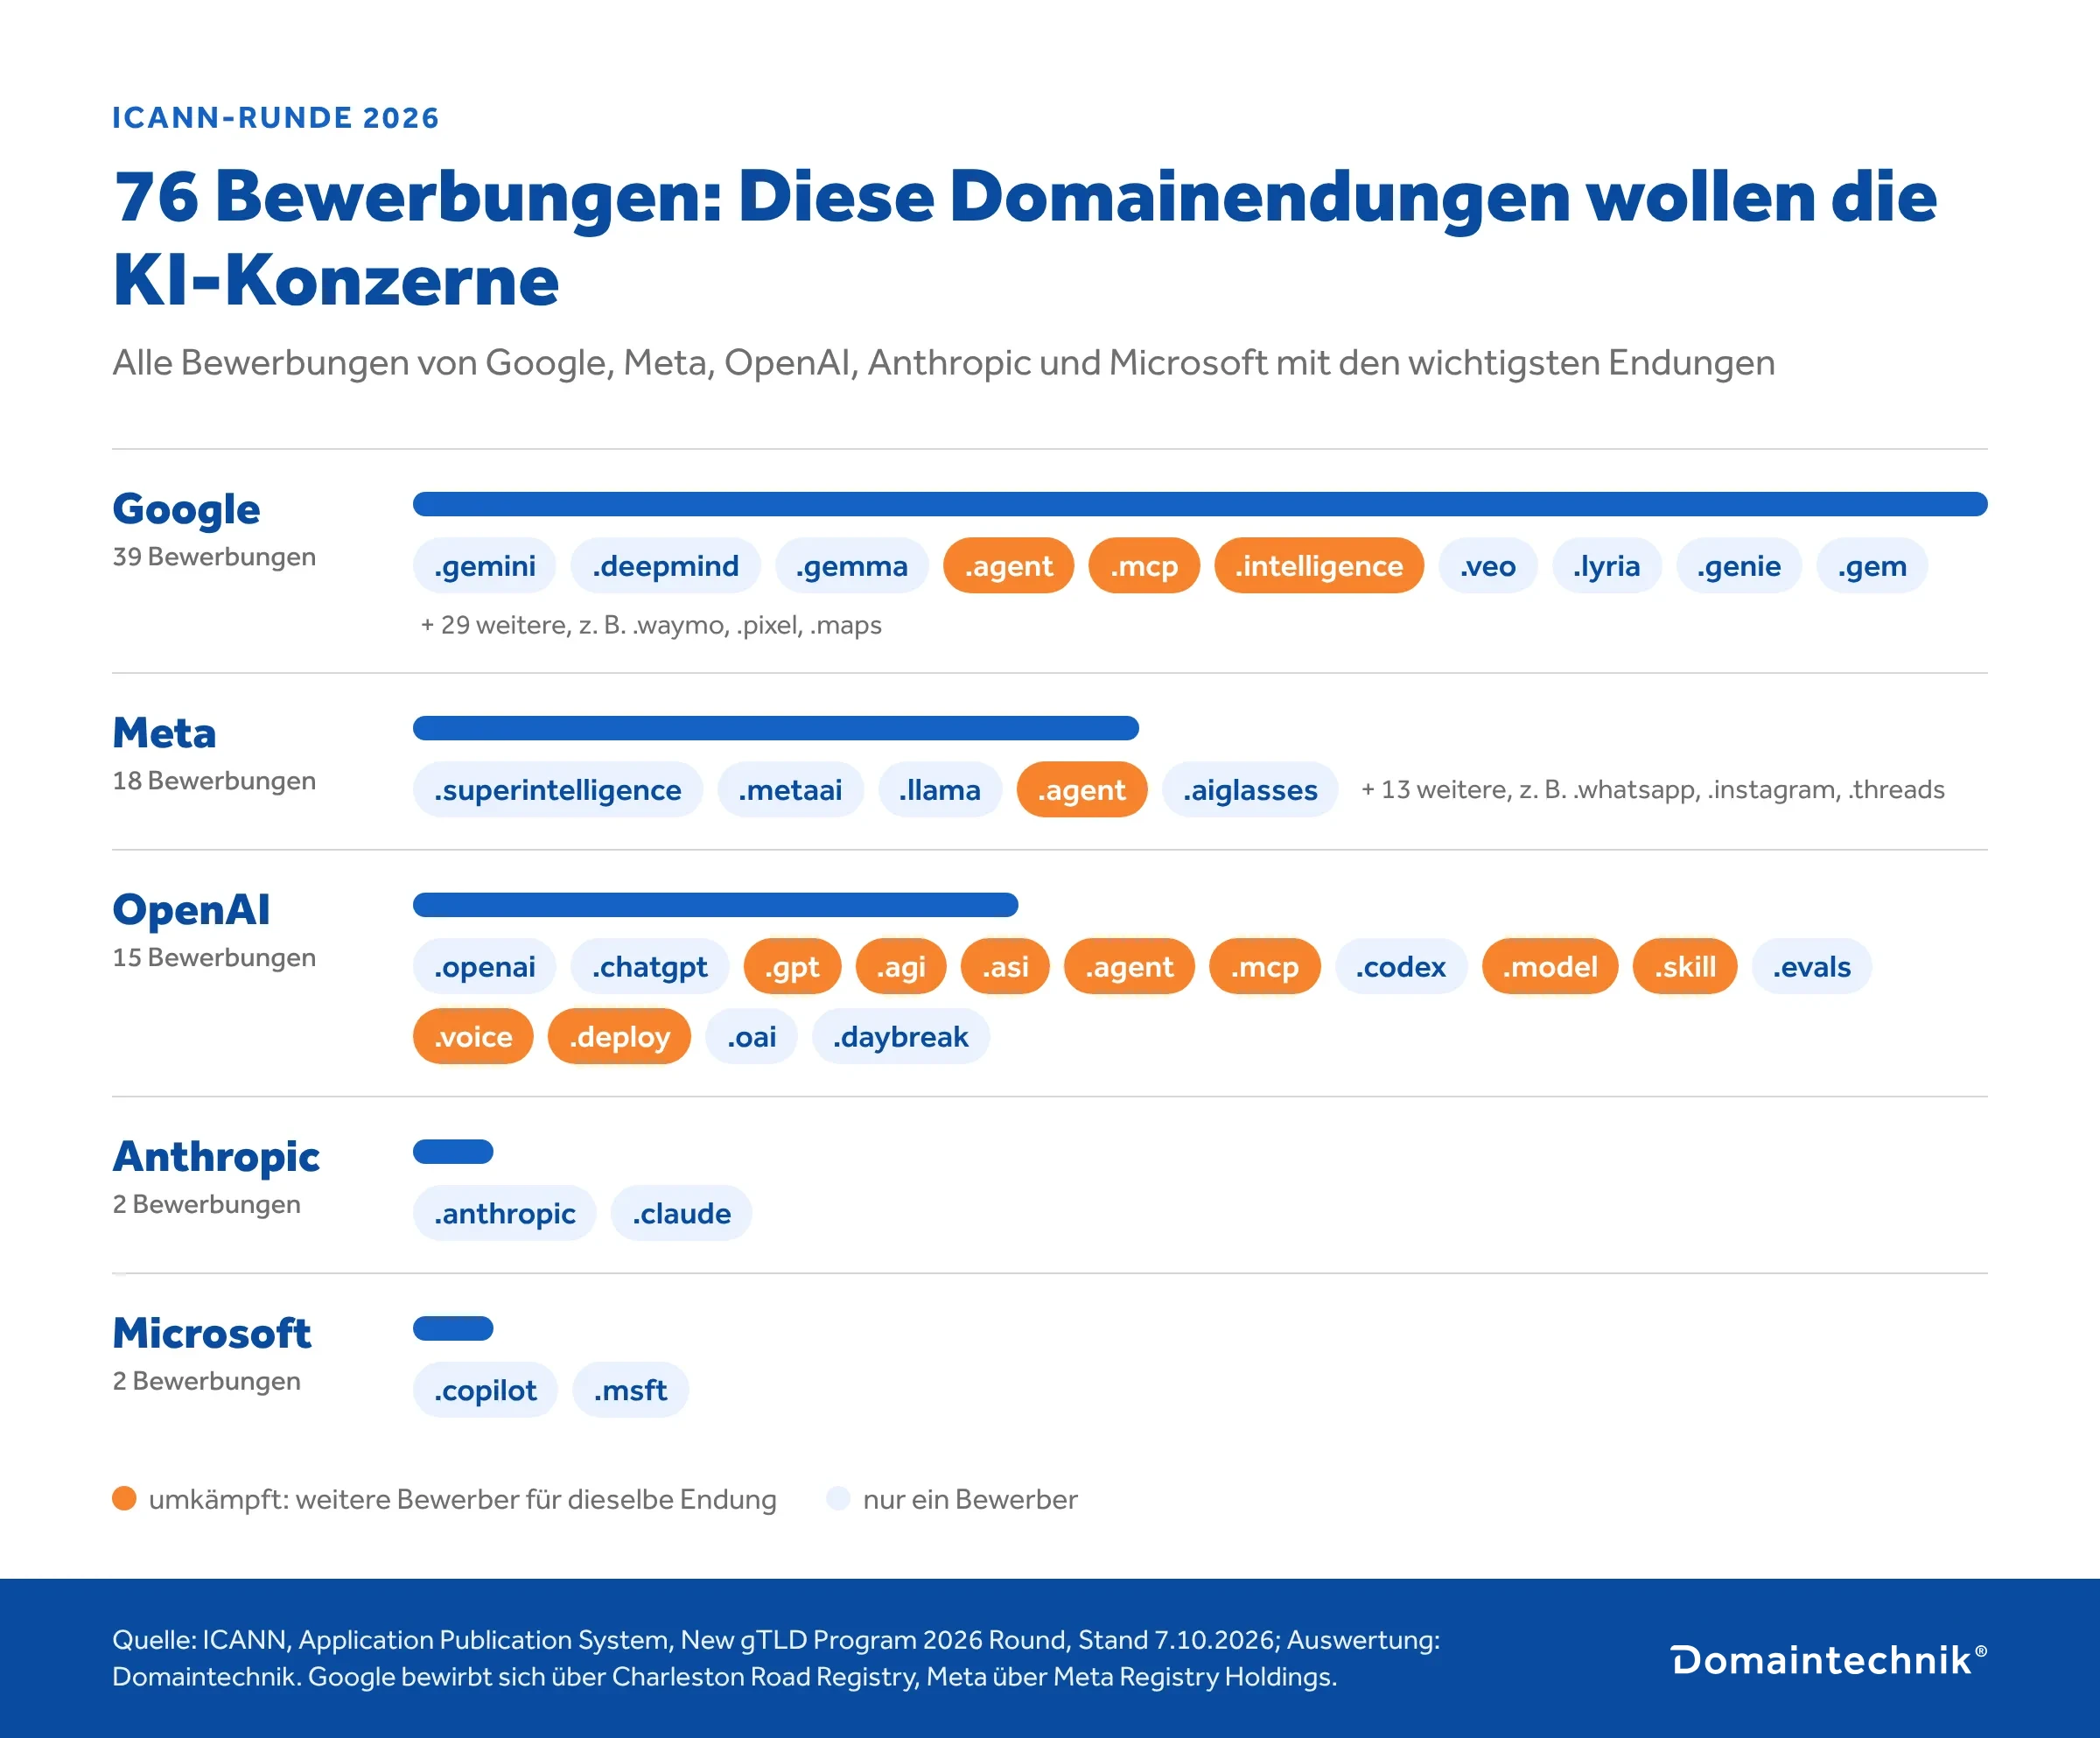This screenshot has height=1738, width=2100.
Task: Click the orange legend dot for 'umkämpft'
Action: [x=124, y=1498]
